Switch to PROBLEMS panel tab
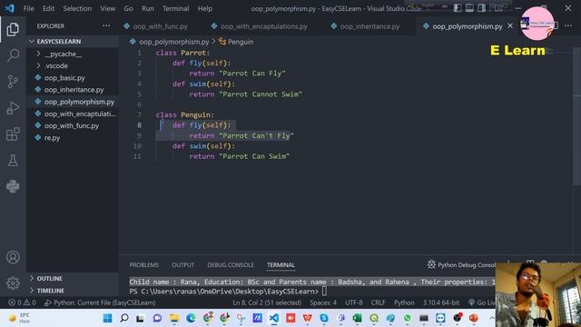The height and width of the screenshot is (327, 581). tap(143, 265)
